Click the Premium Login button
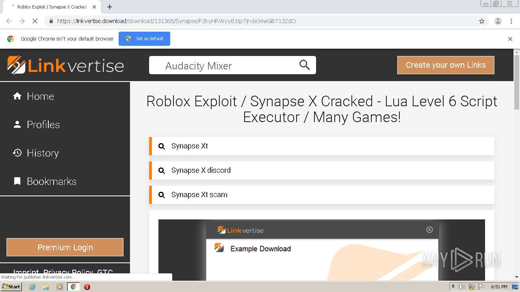 pyautogui.click(x=65, y=247)
